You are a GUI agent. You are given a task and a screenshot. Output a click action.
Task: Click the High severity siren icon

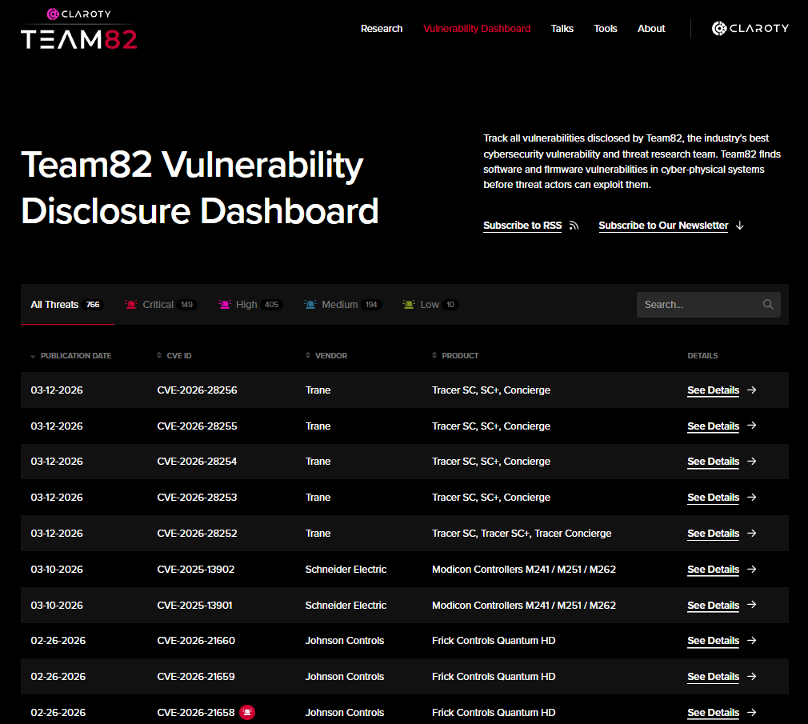pos(225,305)
